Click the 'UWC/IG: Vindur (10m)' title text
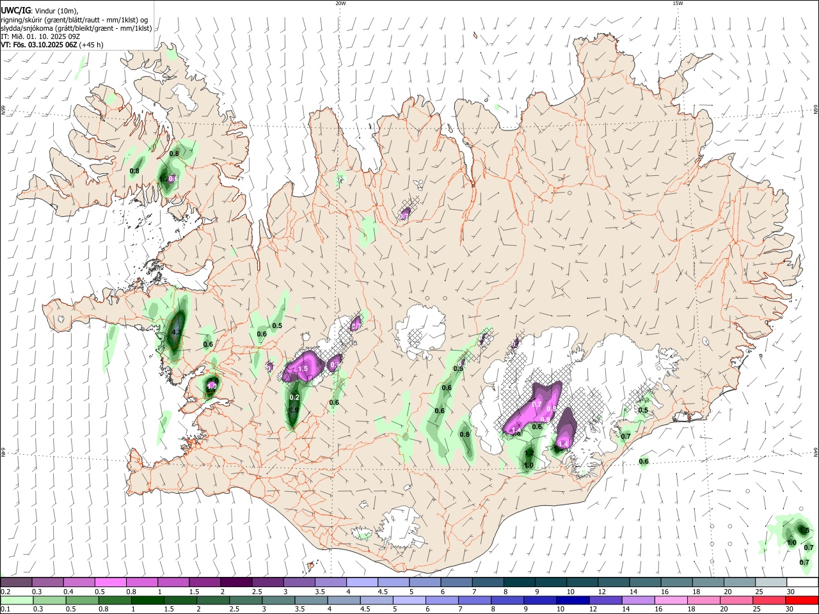Screen dimensions: 819x614 coord(38,10)
